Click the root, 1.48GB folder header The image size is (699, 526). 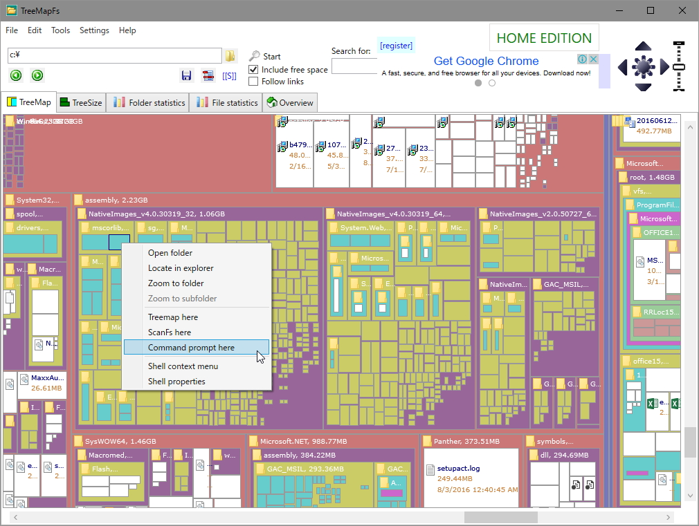click(x=651, y=177)
